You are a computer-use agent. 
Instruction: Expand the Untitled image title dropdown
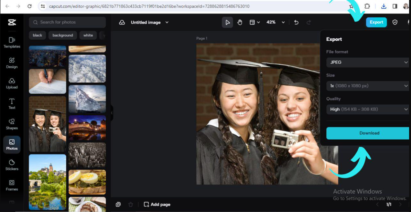[167, 22]
